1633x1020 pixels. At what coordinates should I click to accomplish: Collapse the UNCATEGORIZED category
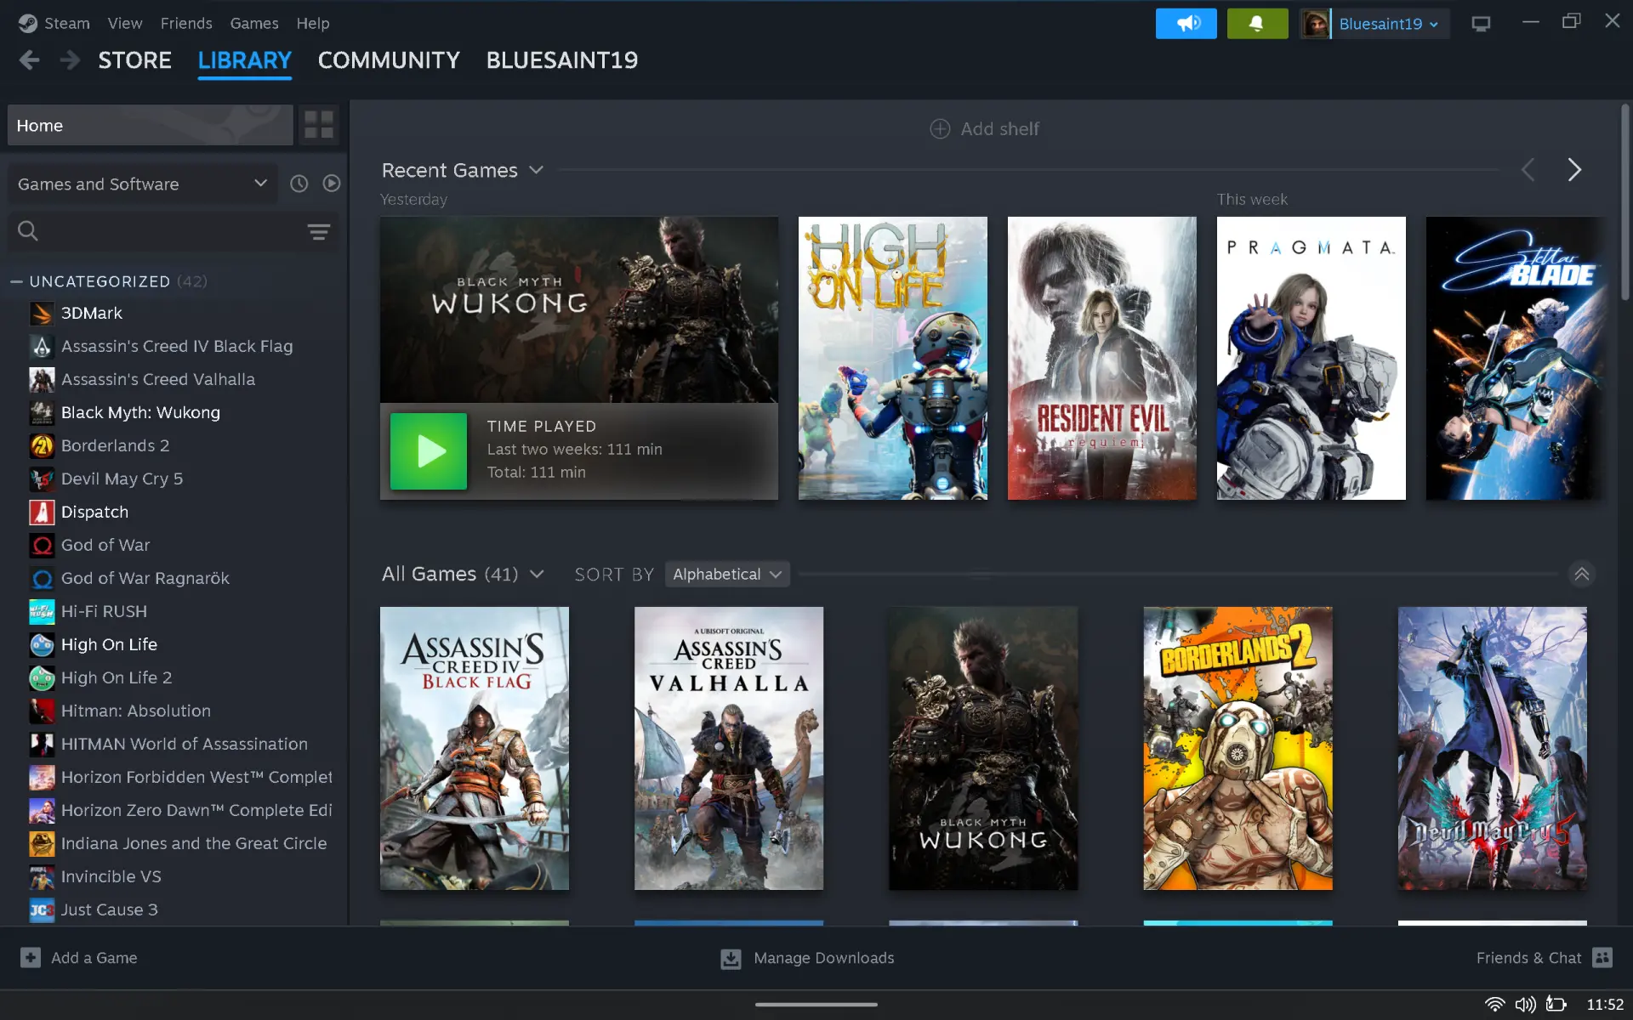(x=16, y=281)
